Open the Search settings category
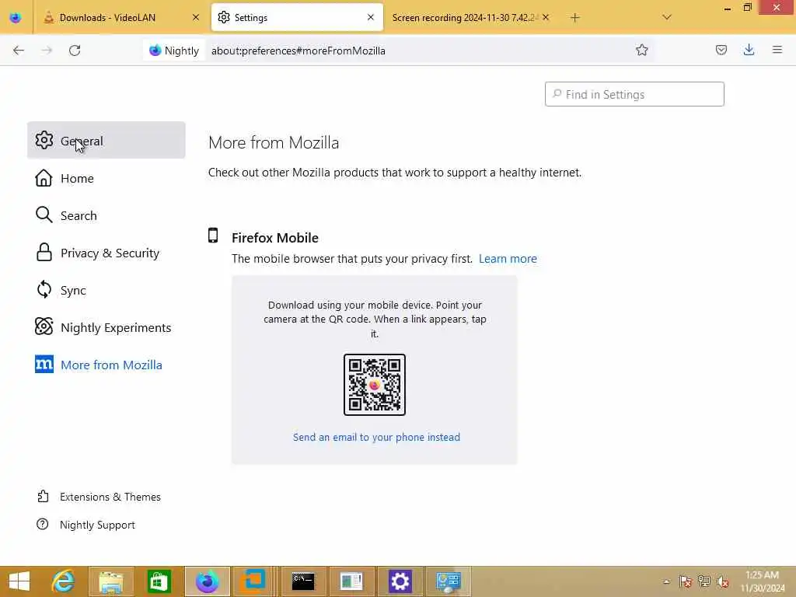 106,215
